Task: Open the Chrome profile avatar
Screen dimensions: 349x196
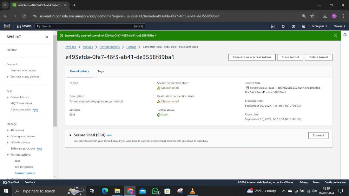Action: point(334,16)
